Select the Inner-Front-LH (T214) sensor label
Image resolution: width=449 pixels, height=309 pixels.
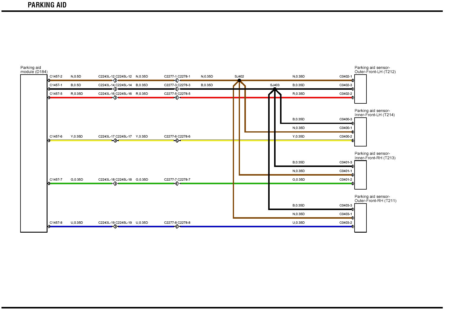pos(374,113)
